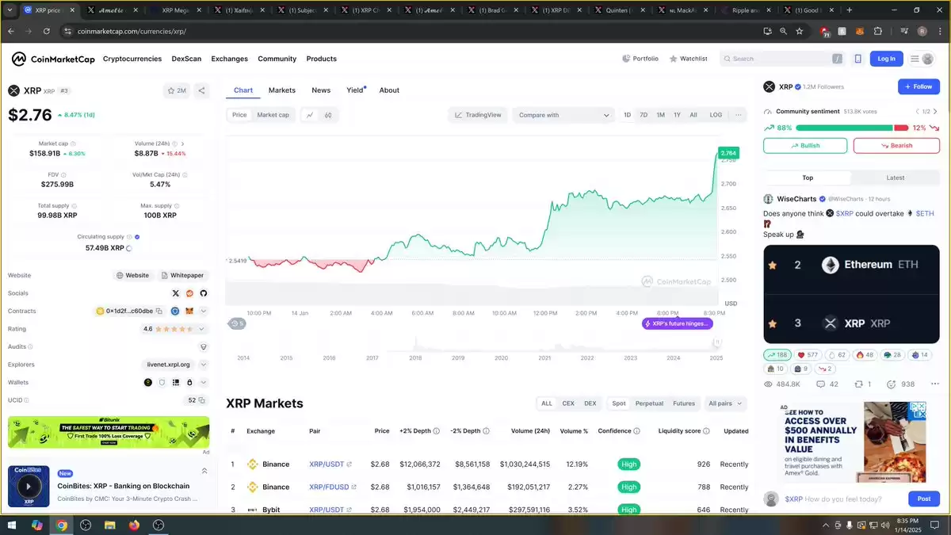The image size is (951, 535).
Task: Open the chart more options ellipsis
Action: 739,115
